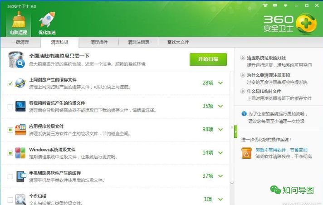Click the blue info icon in tip
The width and height of the screenshot is (323, 205).
[244, 113]
